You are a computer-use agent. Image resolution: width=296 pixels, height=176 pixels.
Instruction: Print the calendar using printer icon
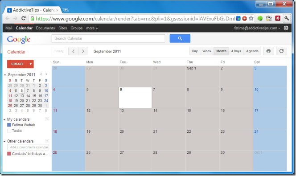(268, 51)
